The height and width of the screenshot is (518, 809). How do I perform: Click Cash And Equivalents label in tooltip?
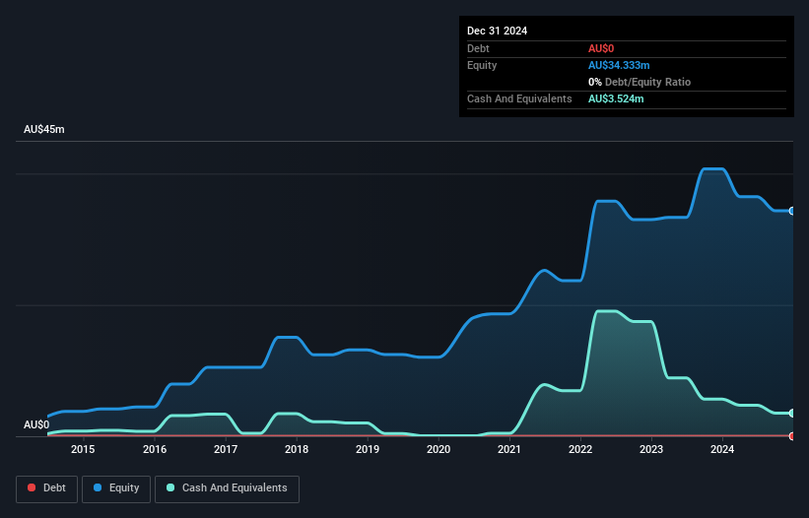[519, 98]
